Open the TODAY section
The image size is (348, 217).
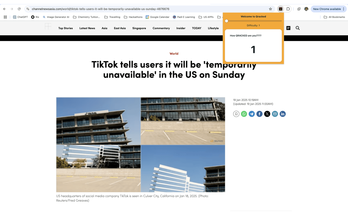tap(197, 28)
